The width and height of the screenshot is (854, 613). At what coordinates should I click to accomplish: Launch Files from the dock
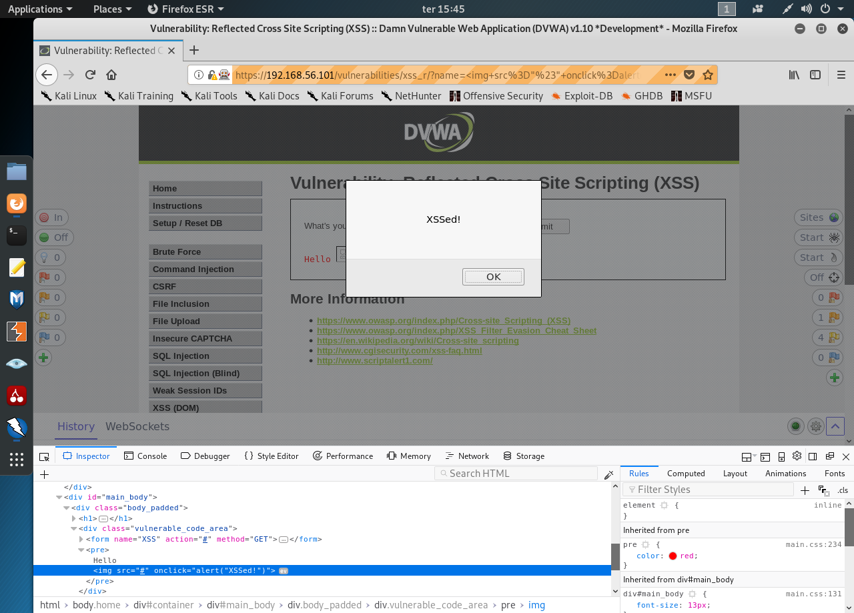pyautogui.click(x=17, y=171)
